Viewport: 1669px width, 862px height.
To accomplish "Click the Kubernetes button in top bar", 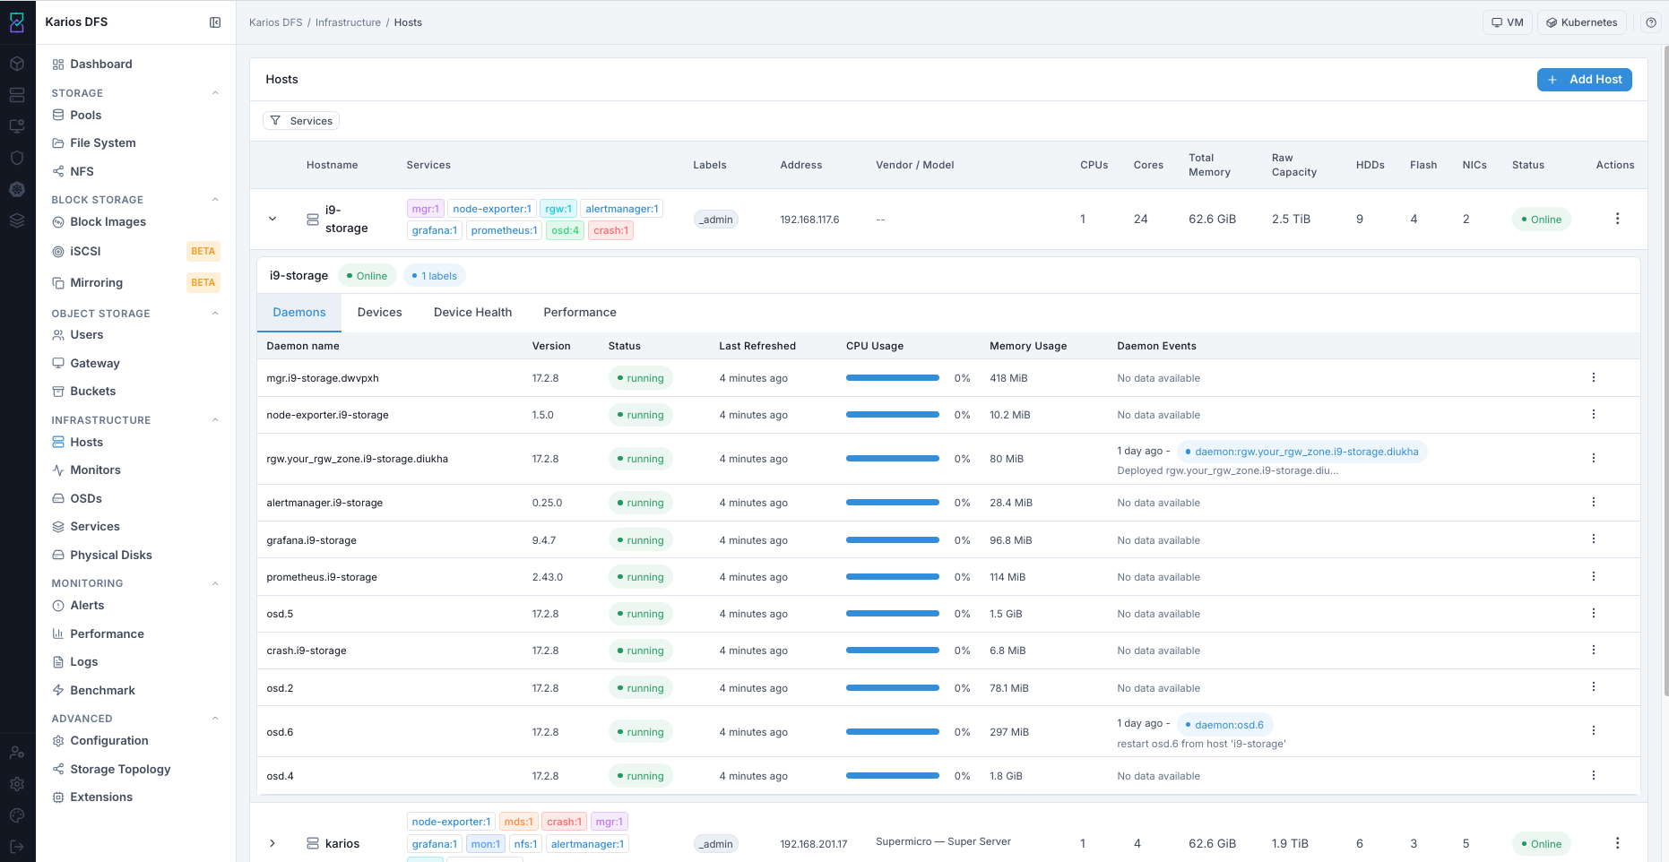I will (x=1582, y=22).
